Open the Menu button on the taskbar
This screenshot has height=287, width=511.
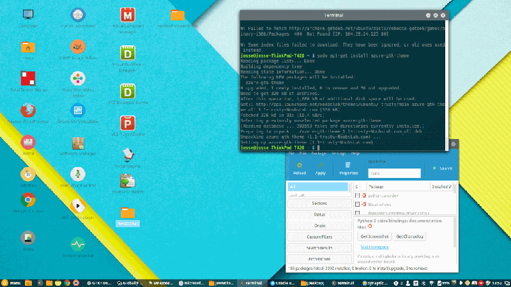[11, 282]
